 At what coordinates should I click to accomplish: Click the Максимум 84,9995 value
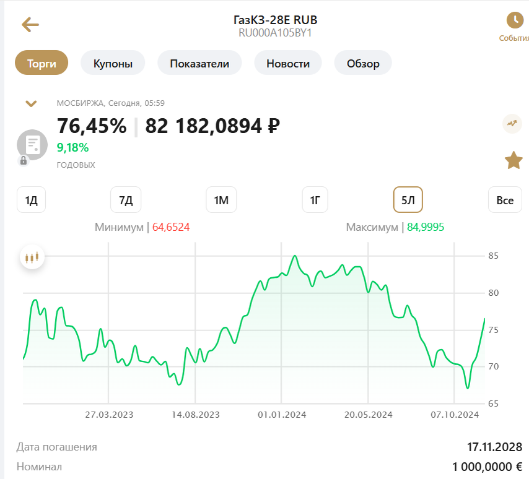(x=426, y=227)
